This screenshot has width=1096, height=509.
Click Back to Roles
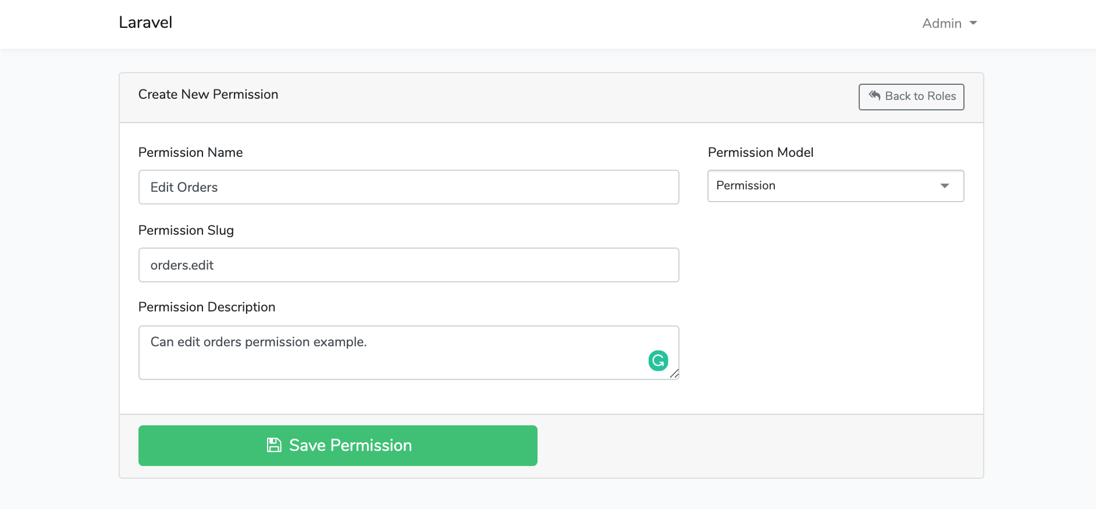coord(911,96)
